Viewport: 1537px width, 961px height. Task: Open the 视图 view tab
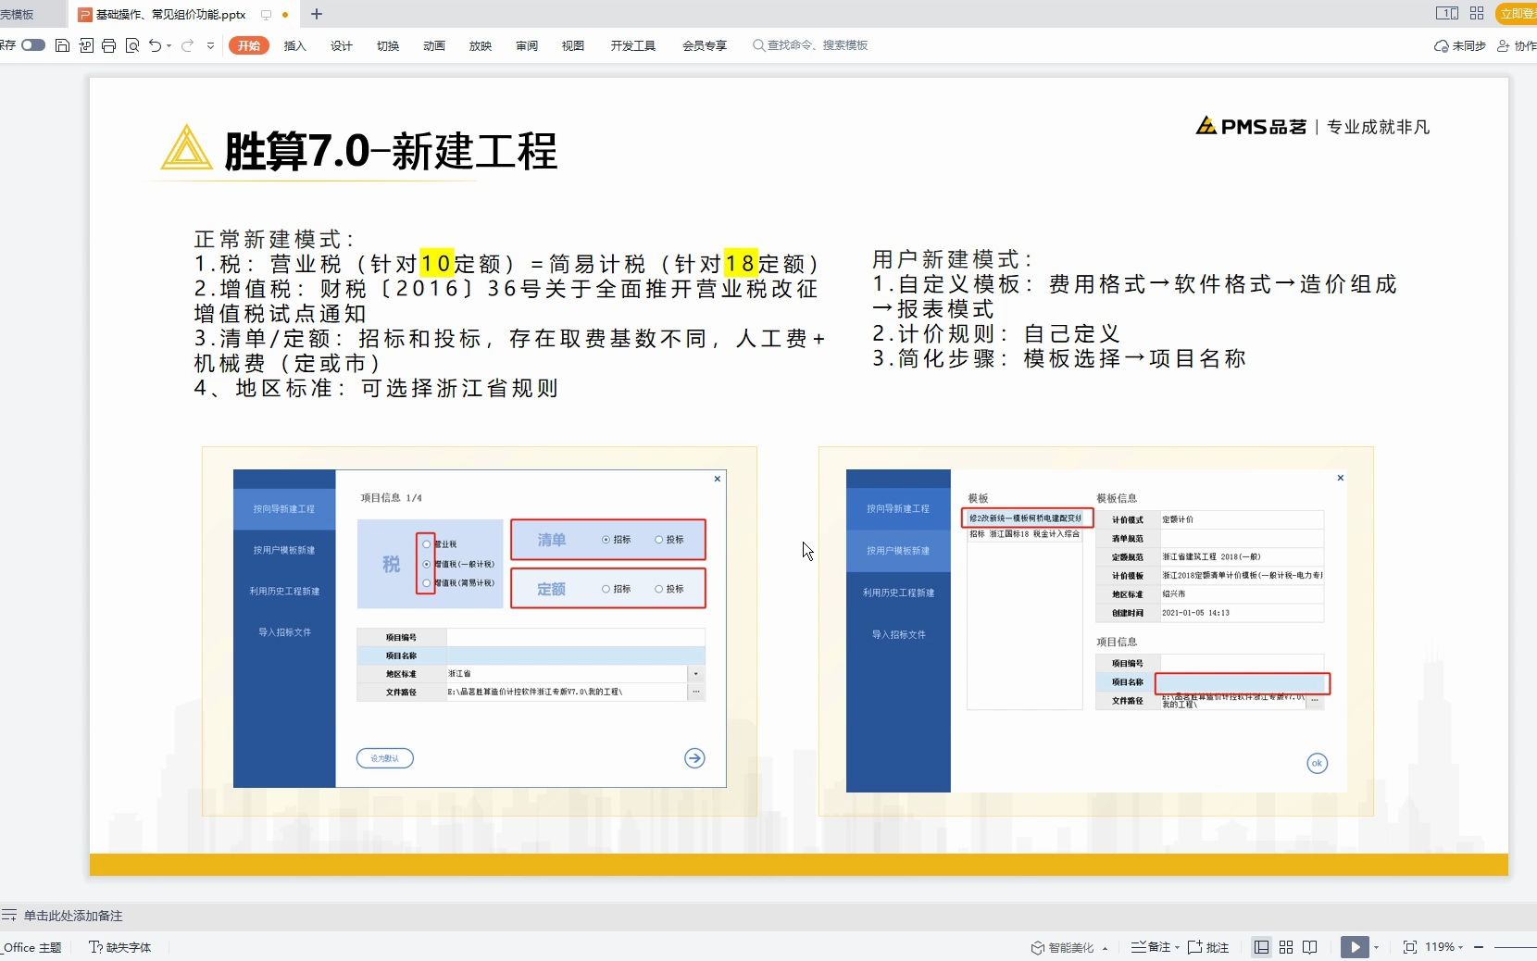[x=573, y=45]
